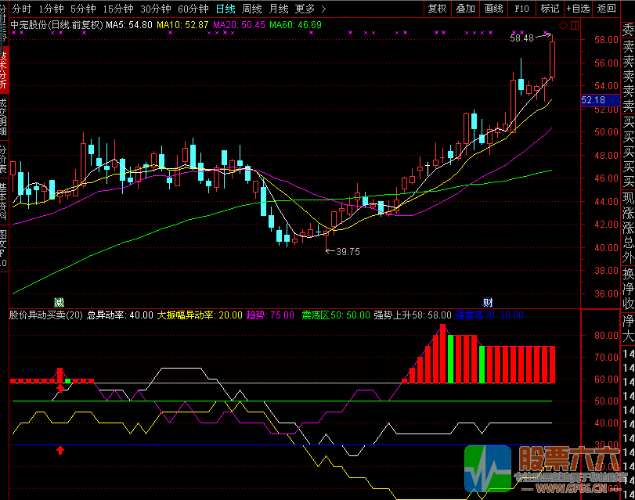The height and width of the screenshot is (500, 635).
Task: Open the 画线 drawing tools
Action: coord(493,9)
